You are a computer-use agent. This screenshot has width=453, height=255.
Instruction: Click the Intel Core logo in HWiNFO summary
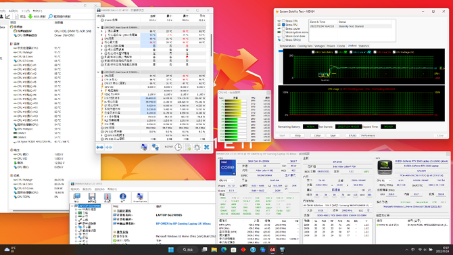228,167
